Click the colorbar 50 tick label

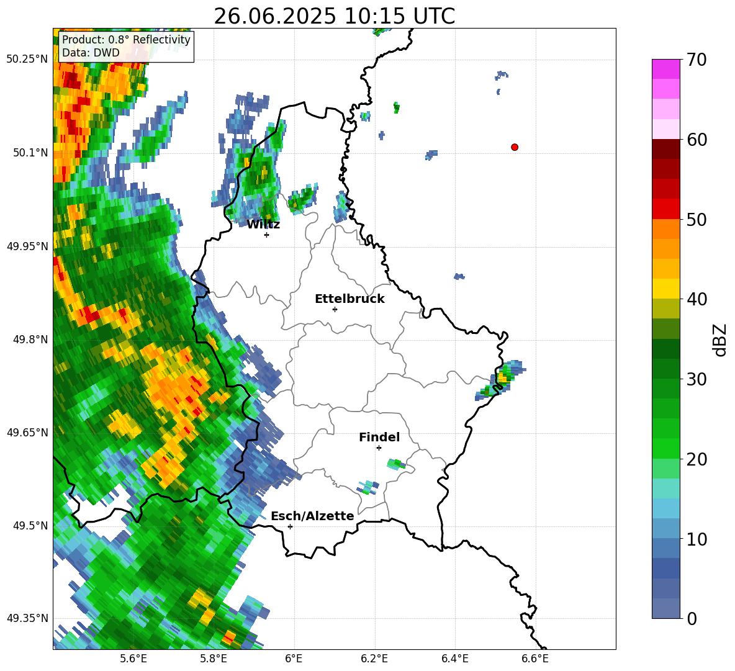(697, 219)
